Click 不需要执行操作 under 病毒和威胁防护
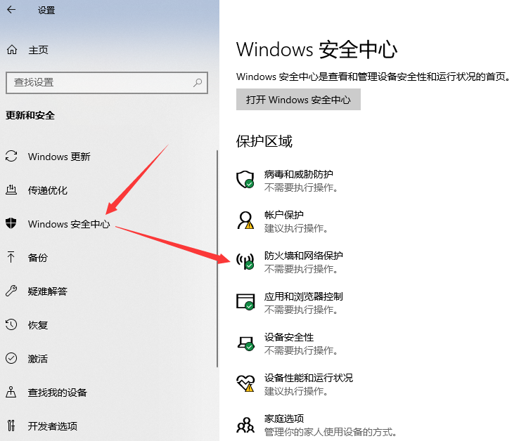526x441 pixels. pyautogui.click(x=301, y=187)
